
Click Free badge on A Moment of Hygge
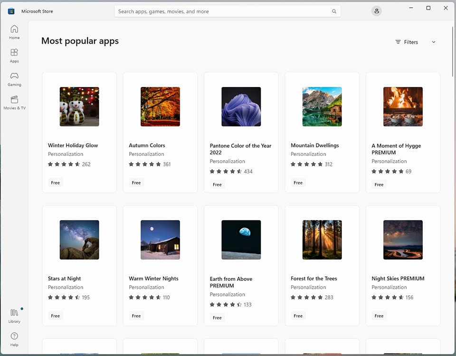379,184
